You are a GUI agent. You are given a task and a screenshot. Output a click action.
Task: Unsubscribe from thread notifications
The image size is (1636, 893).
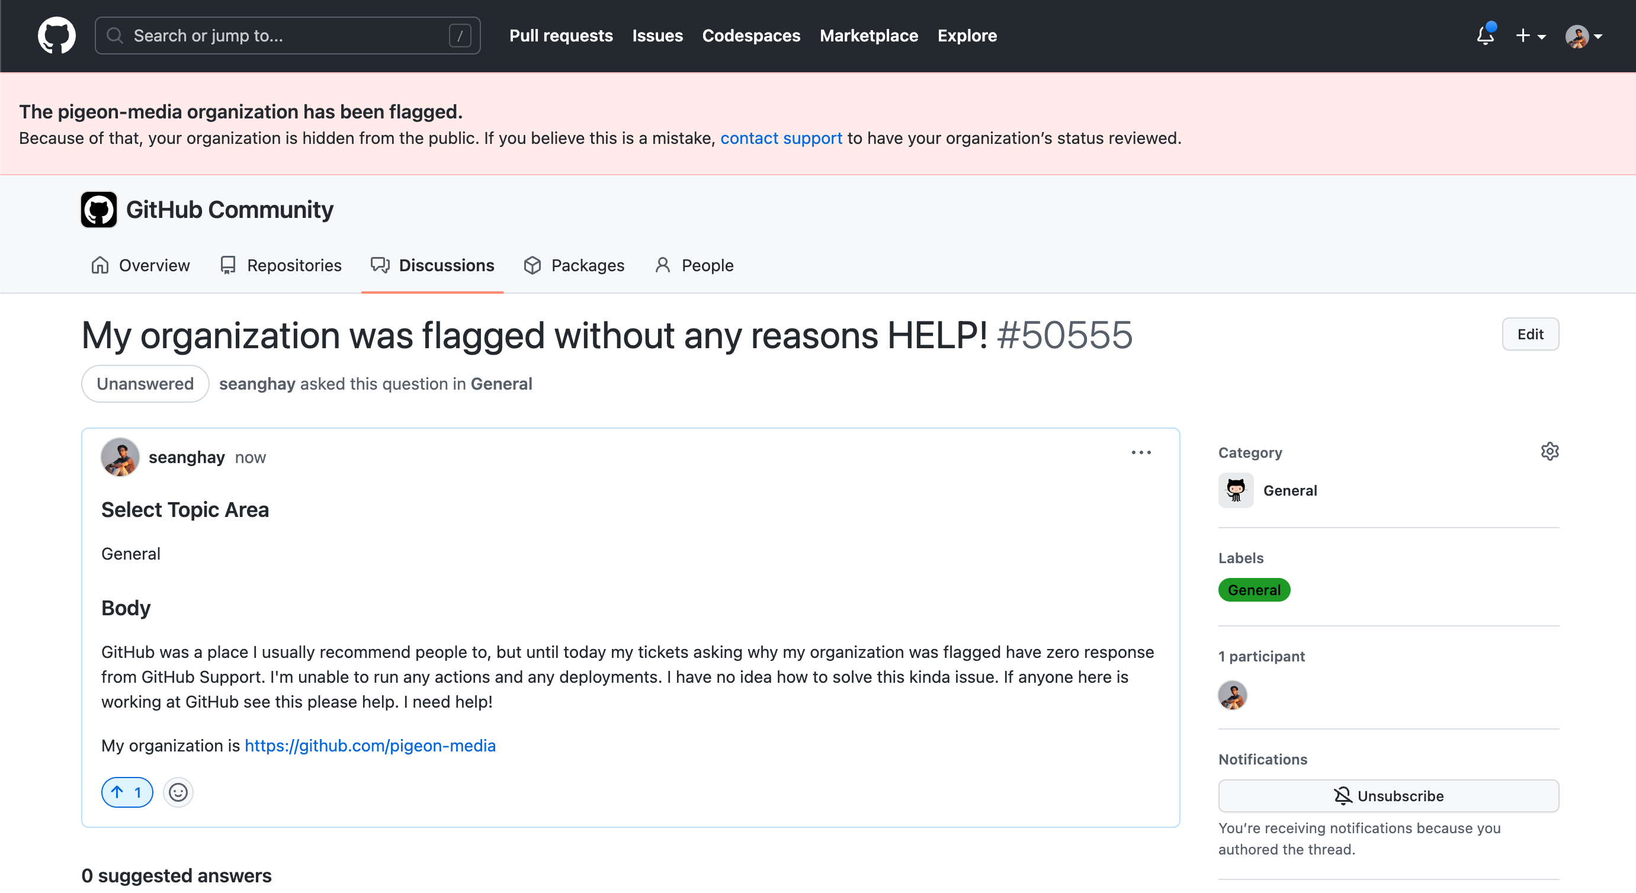click(1388, 796)
